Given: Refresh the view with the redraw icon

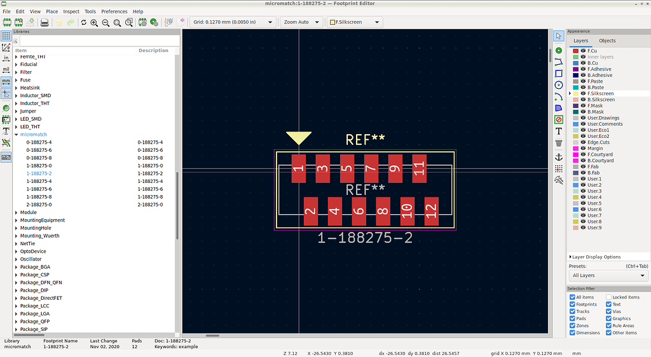Looking at the screenshot, I should 83,22.
